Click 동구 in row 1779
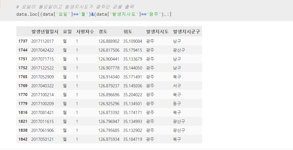The image size is (293, 150). pyautogui.click(x=177, y=104)
